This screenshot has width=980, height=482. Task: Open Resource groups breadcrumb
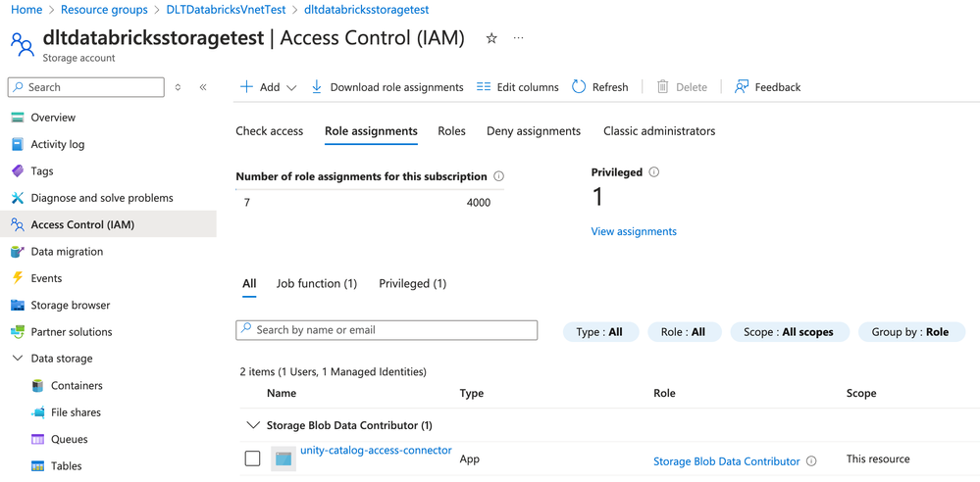coord(104,10)
